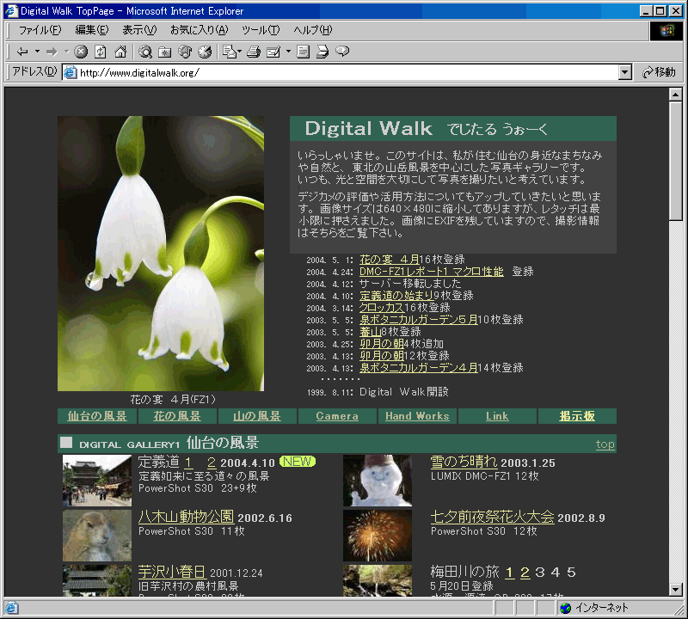Click the status bar page icon
The width and height of the screenshot is (688, 619).
coord(11,608)
